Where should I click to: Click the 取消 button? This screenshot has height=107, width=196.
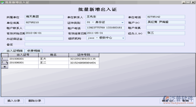coord(185,101)
